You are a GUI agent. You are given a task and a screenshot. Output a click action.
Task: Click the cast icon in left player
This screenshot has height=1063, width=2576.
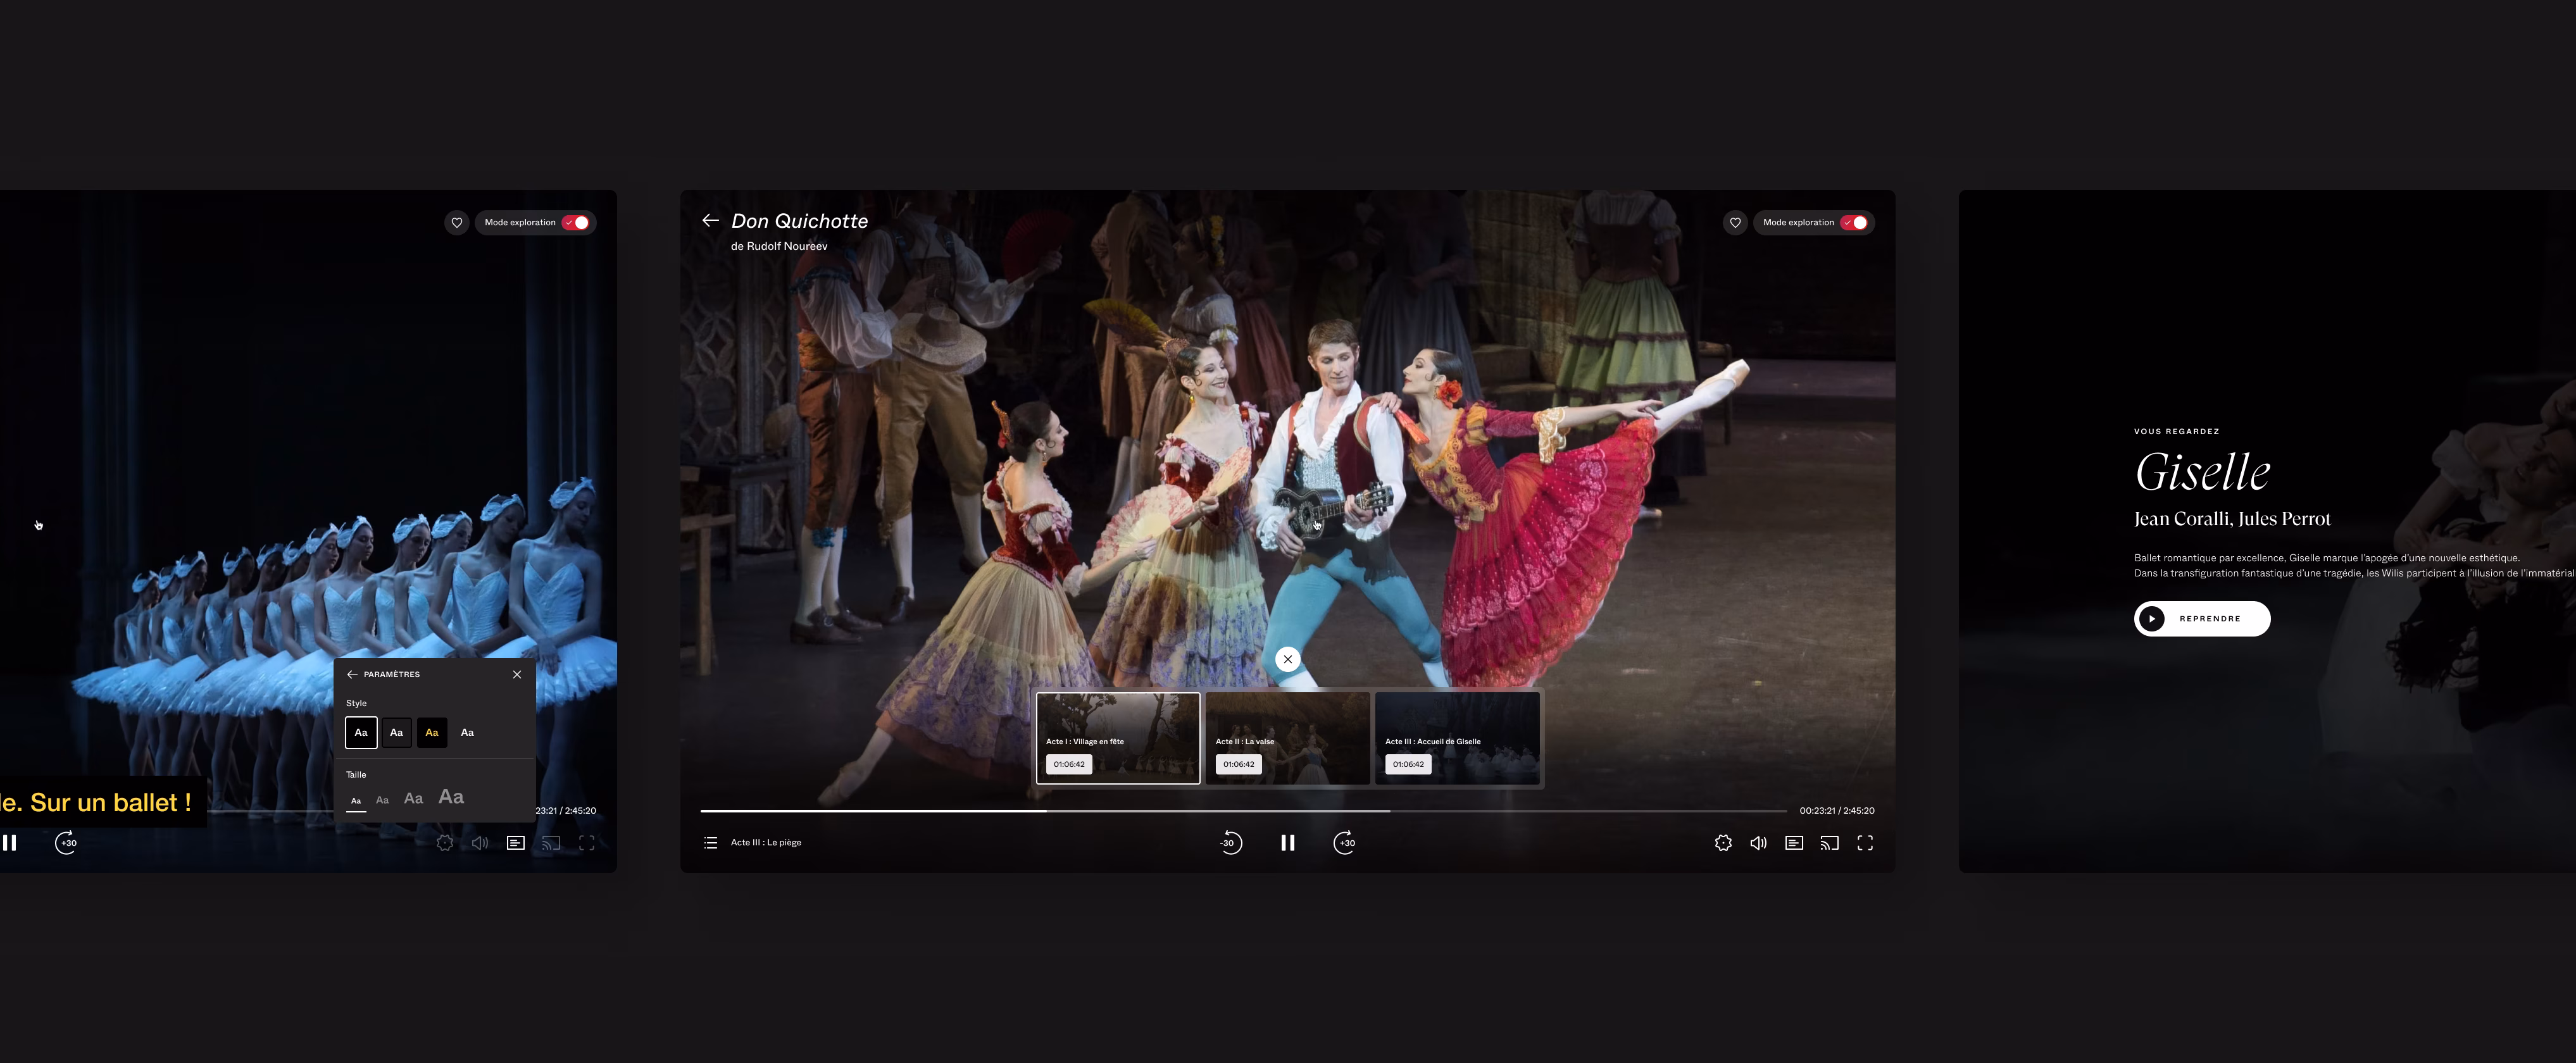[x=551, y=843]
